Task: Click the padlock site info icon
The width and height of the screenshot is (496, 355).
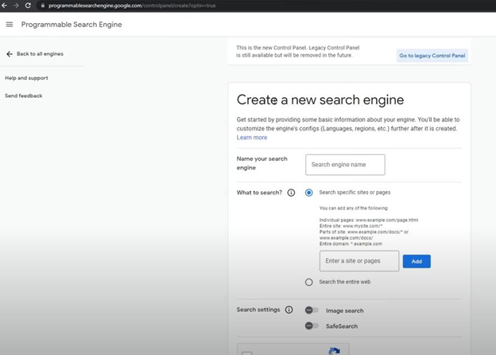Action: (43, 6)
